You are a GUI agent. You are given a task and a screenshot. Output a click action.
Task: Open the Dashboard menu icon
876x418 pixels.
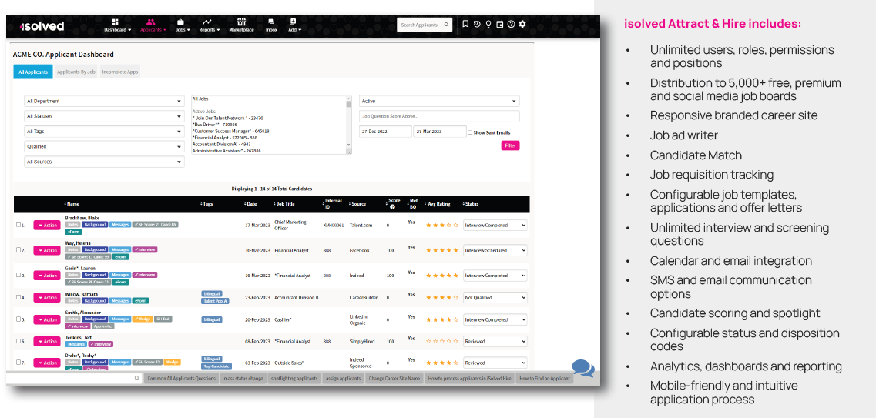[115, 22]
